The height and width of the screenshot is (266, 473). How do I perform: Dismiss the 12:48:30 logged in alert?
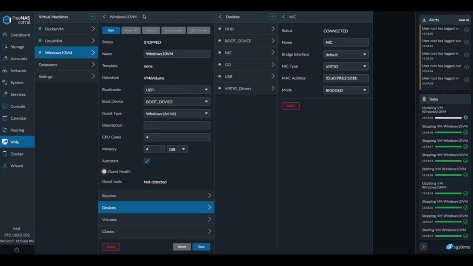pyautogui.click(x=466, y=30)
